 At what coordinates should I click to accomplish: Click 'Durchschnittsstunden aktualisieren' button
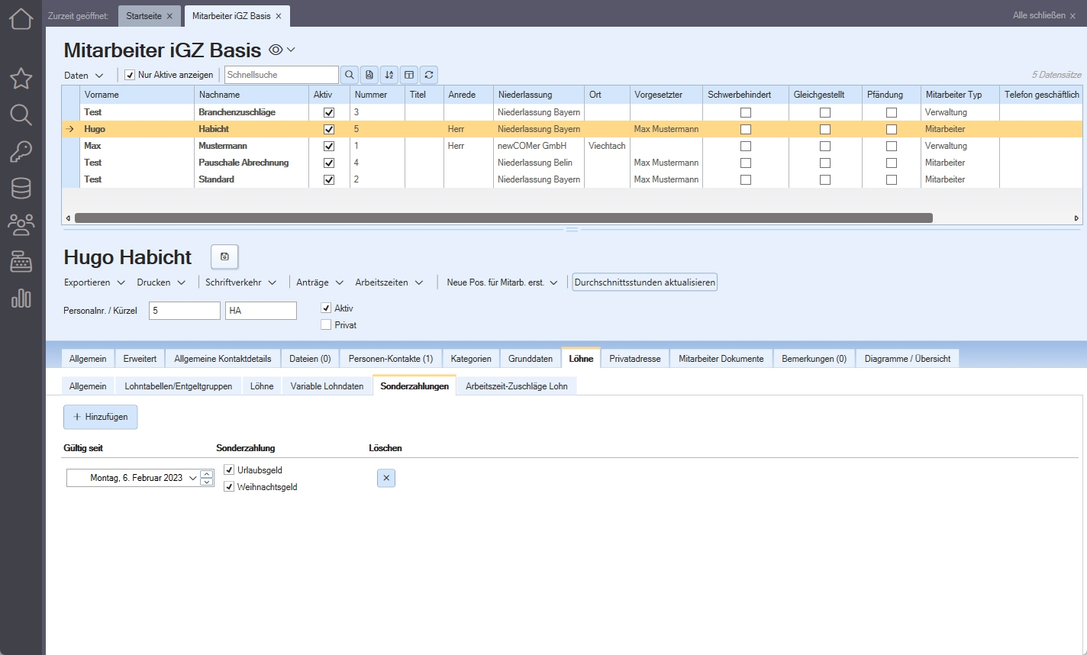644,282
